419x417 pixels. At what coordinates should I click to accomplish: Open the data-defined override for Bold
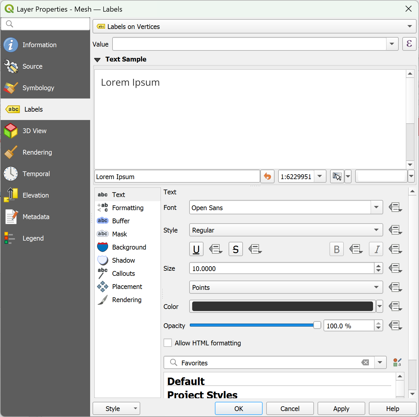356,249
